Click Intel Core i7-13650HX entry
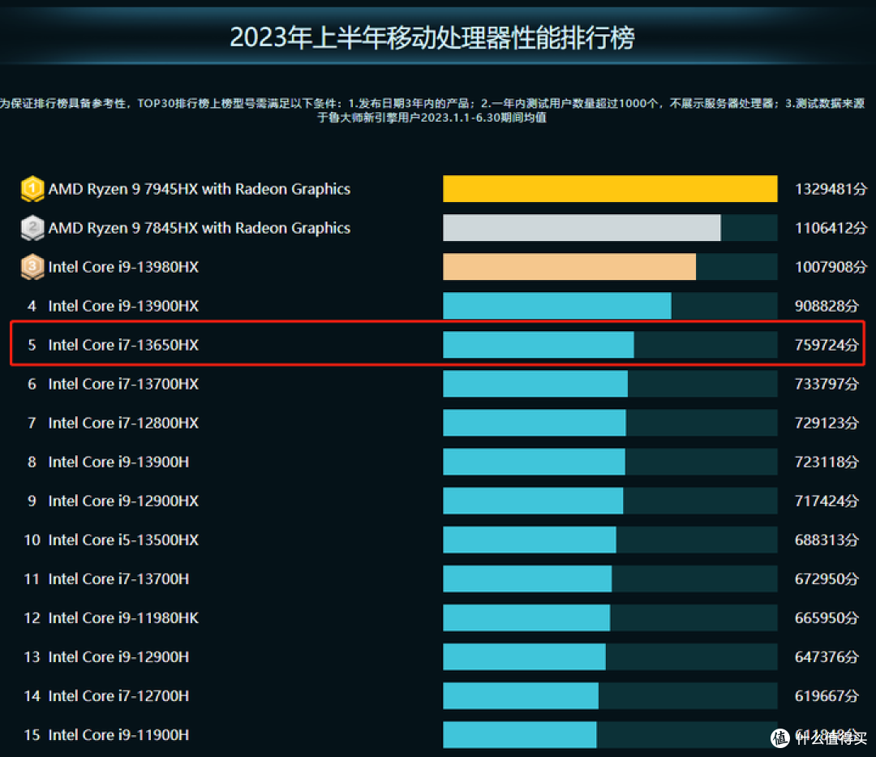 click(123, 346)
